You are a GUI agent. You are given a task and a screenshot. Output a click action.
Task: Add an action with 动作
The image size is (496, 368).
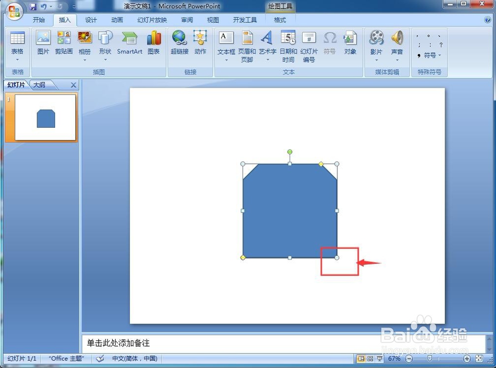point(200,42)
